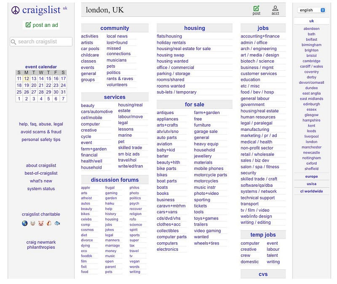Expand the europe region section
The width and height of the screenshot is (337, 284).
pyautogui.click(x=311, y=176)
